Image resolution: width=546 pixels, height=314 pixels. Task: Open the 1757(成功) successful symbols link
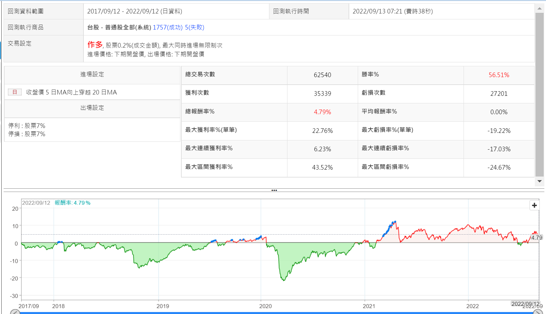pos(168,28)
